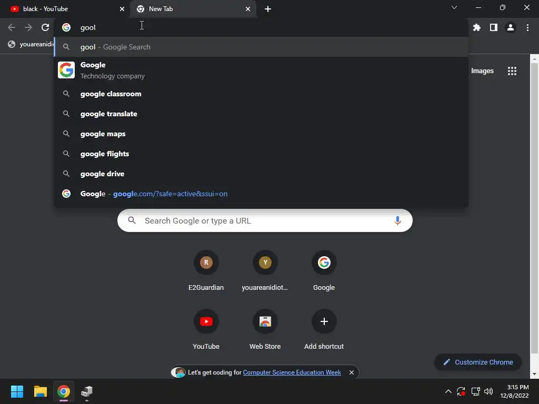Image resolution: width=539 pixels, height=404 pixels.
Task: Click the Chrome taskbar icon
Action: click(x=64, y=391)
